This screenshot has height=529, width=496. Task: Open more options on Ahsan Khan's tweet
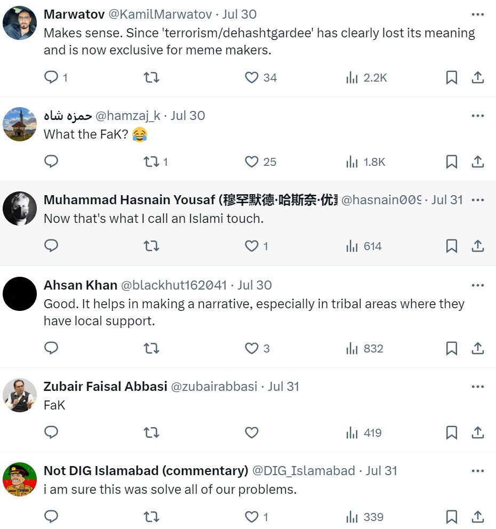(478, 285)
